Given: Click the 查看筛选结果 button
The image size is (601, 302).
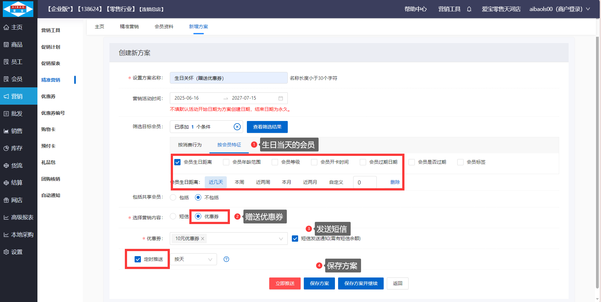Looking at the screenshot, I should (x=267, y=127).
